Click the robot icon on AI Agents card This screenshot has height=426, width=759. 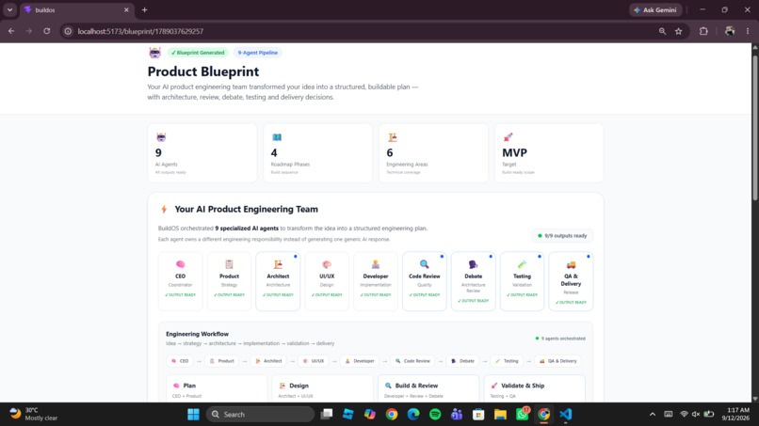coord(161,137)
